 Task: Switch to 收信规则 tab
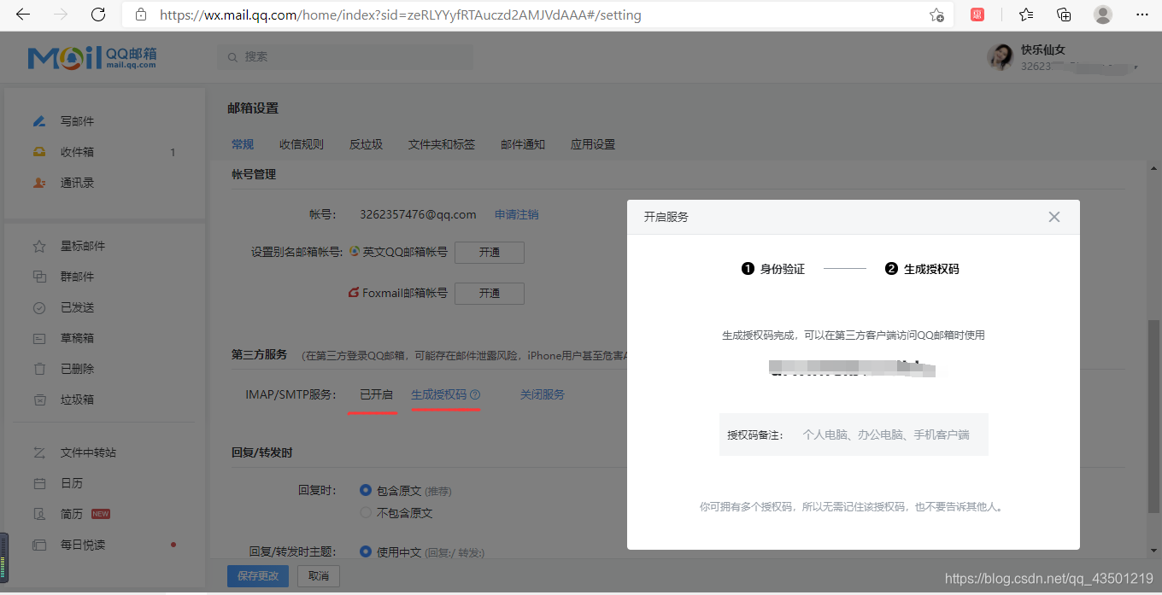pos(302,144)
